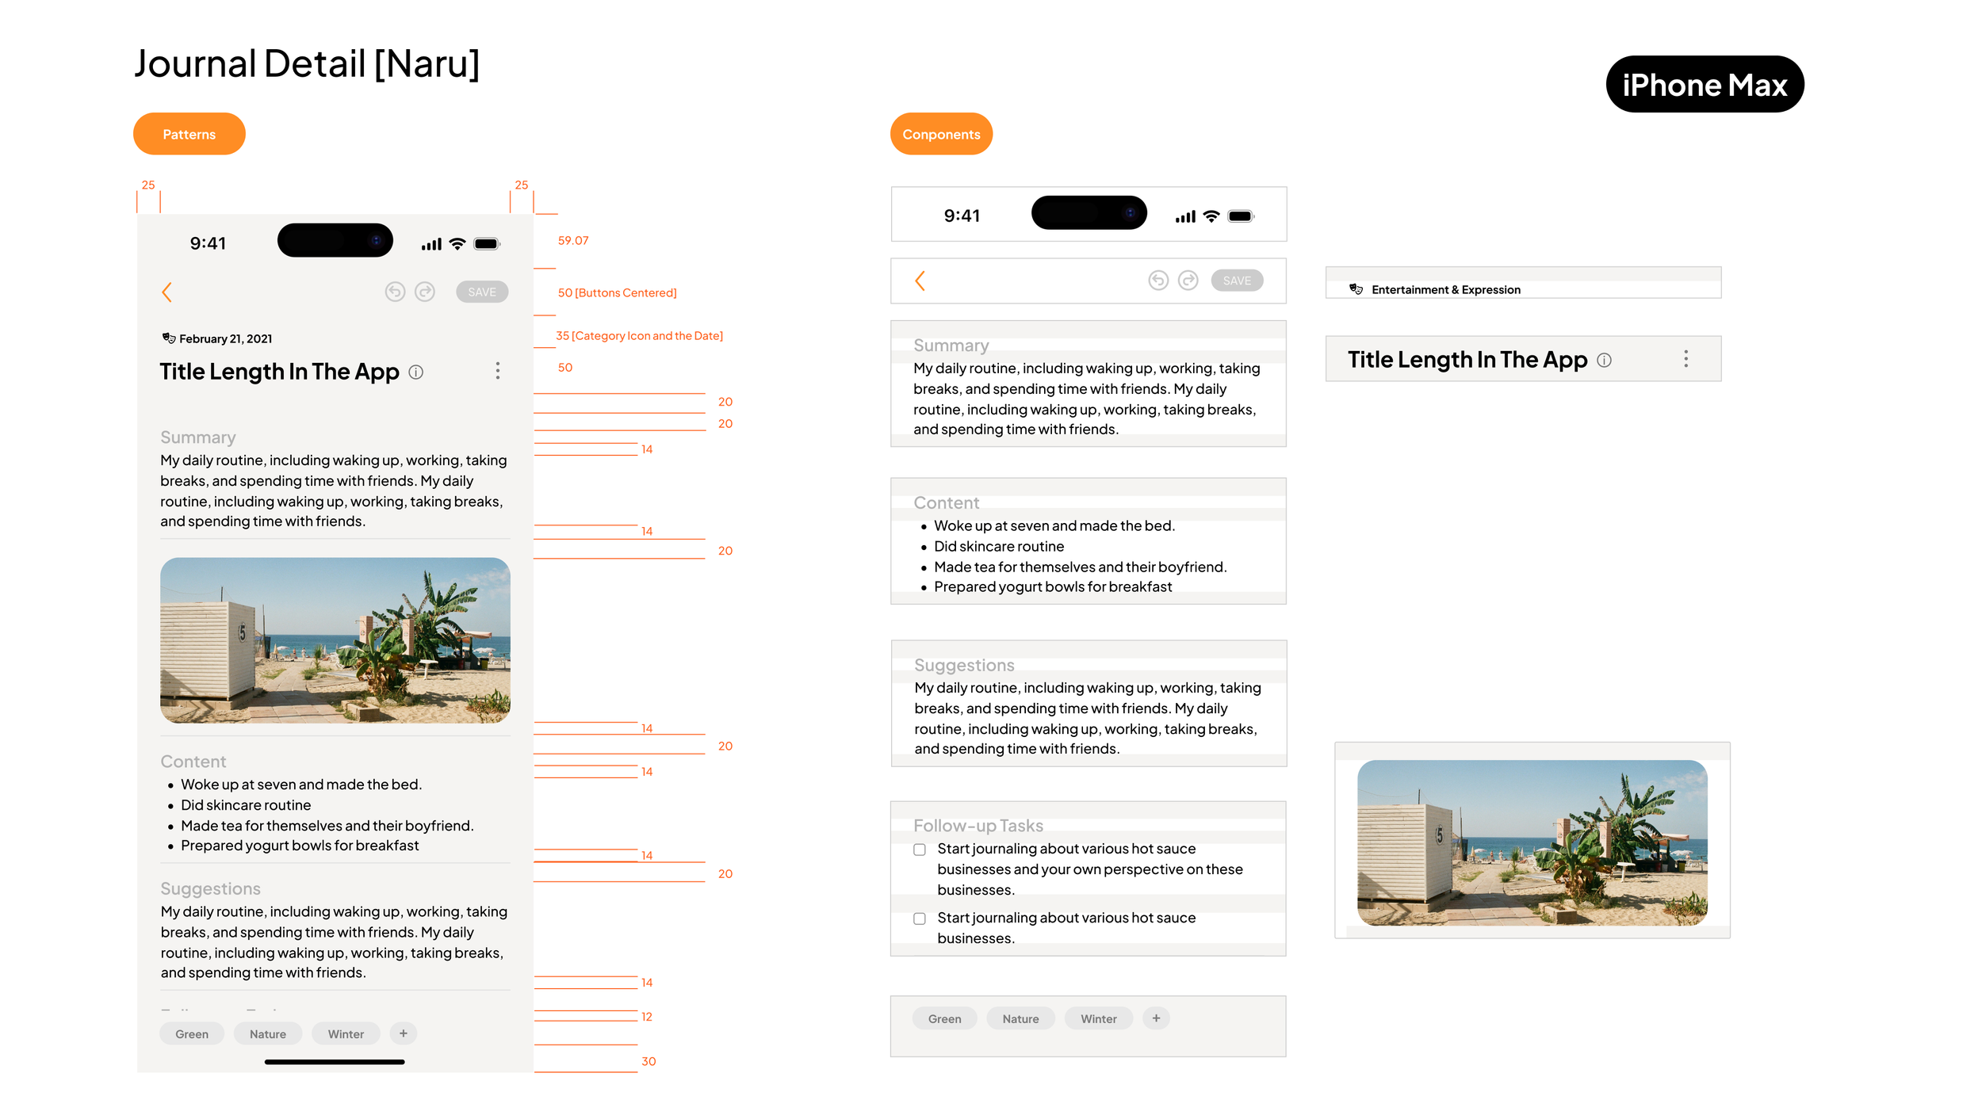Open three-dot menu in title component
The height and width of the screenshot is (1115, 1982).
pos(1685,359)
